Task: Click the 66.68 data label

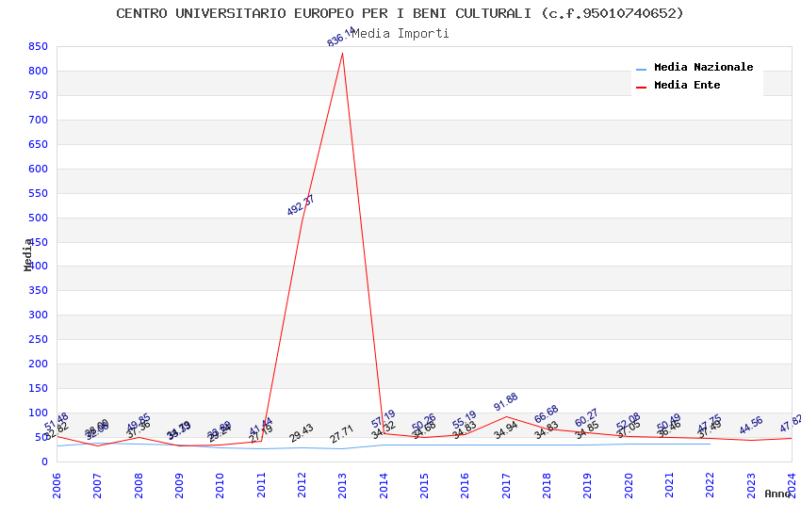Action: pyautogui.click(x=547, y=414)
